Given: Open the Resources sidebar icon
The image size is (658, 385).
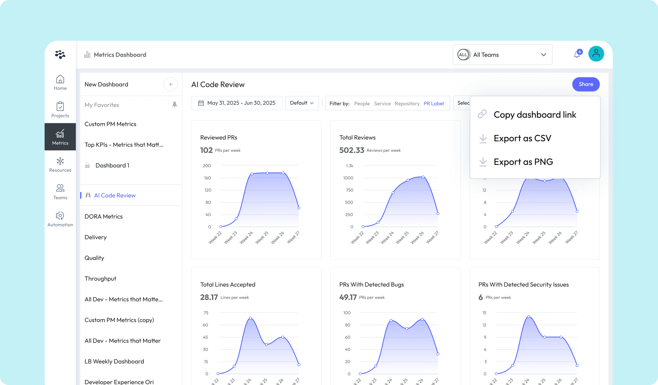Looking at the screenshot, I should pyautogui.click(x=60, y=164).
